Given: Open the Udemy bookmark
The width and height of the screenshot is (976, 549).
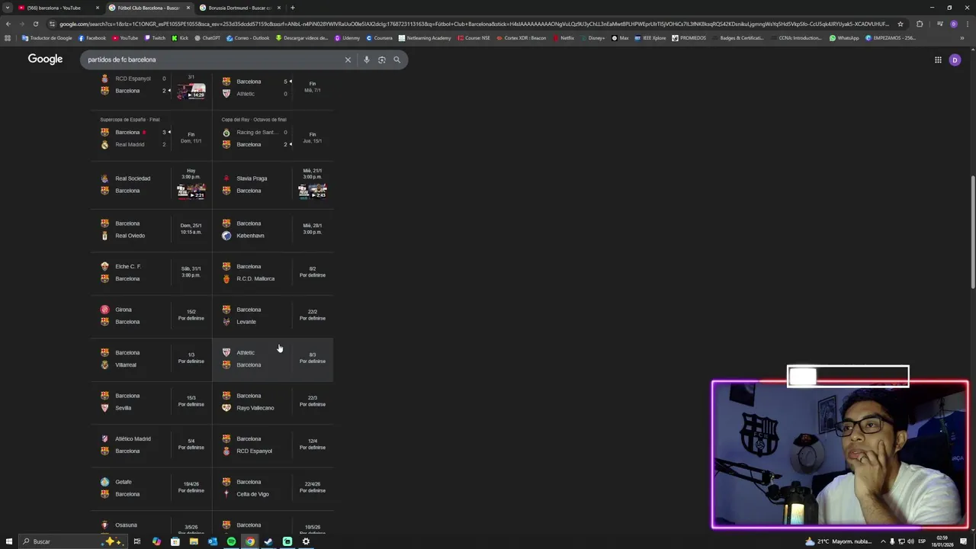Looking at the screenshot, I should 347,38.
